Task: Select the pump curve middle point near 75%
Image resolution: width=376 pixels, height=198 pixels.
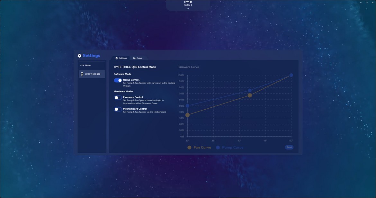Action: pos(250,90)
